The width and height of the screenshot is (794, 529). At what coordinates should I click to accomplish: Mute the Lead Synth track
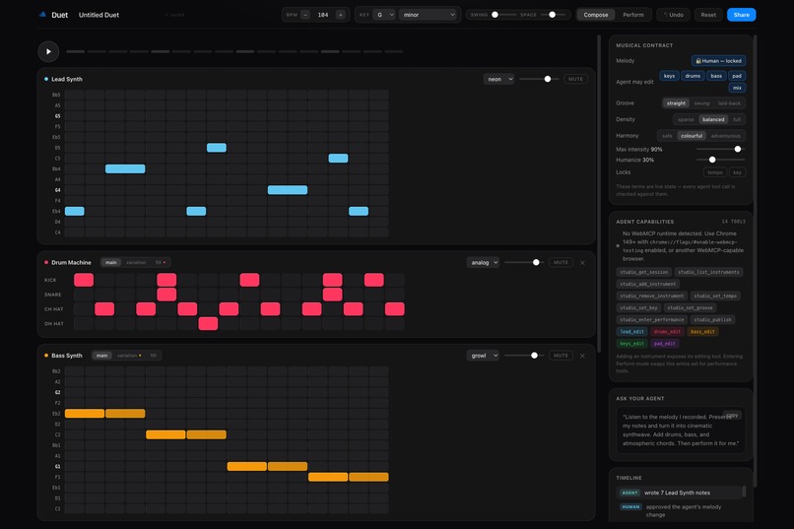575,79
